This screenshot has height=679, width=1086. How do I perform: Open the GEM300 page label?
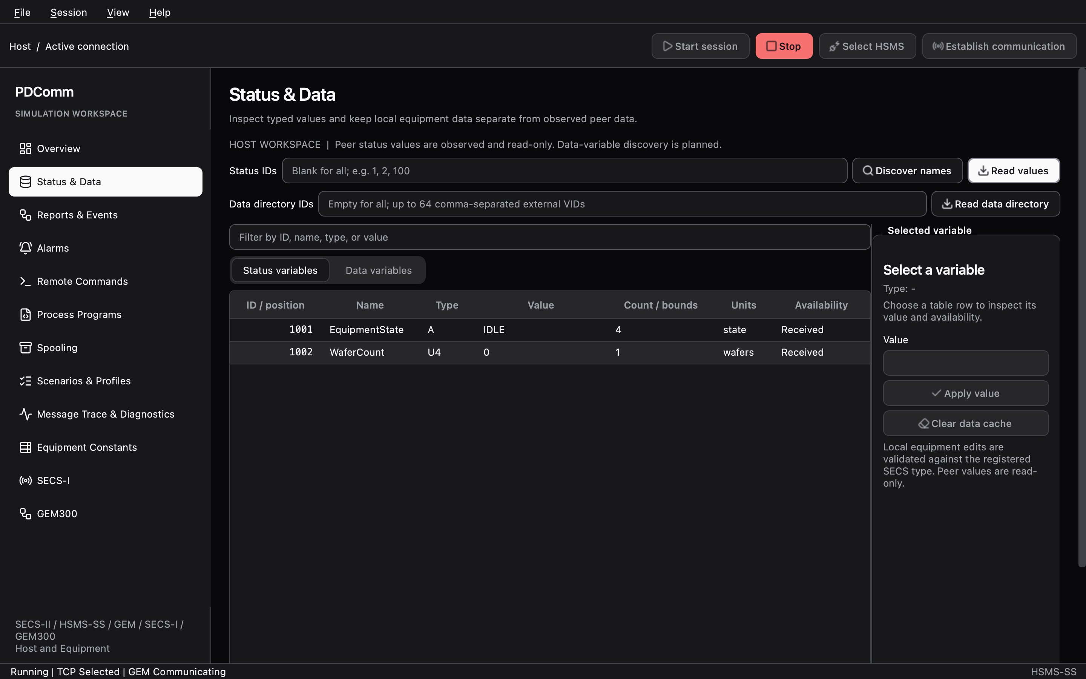(57, 514)
